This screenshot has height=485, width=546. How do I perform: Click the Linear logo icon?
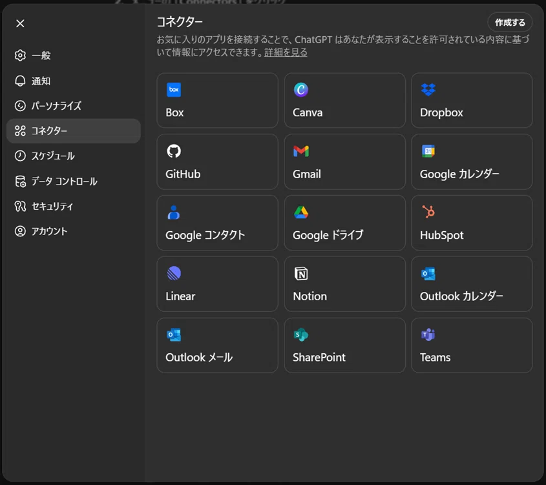(174, 273)
